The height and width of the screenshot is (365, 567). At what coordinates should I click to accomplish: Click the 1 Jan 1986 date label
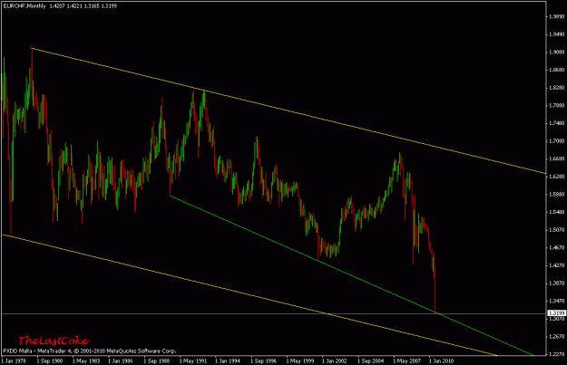pos(121,360)
